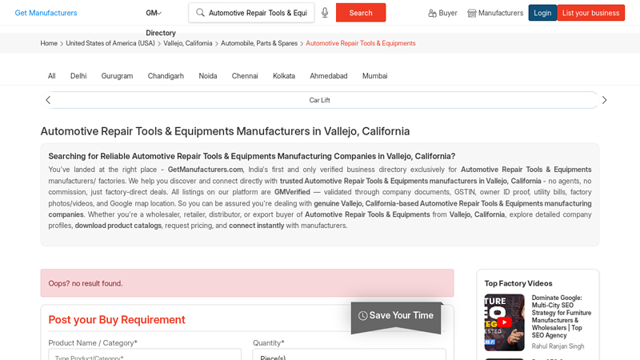
Task: Click the Manufacturers store icon
Action: click(x=471, y=13)
